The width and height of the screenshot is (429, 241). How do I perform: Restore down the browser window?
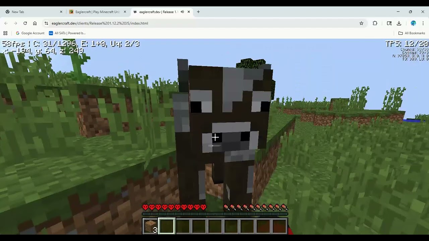pyautogui.click(x=410, y=12)
